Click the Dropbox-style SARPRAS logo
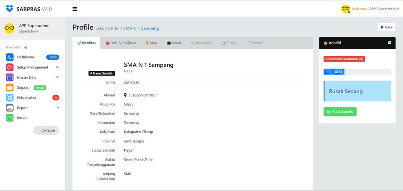403x191 pixels. [9, 9]
